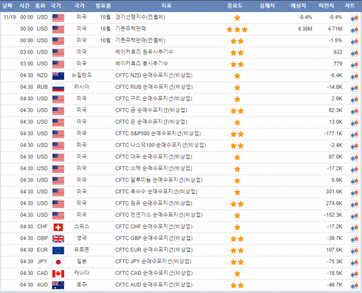The image size is (362, 293).
Task: Open the chart icon for CFTC 금 순매수포지션
Action: pyautogui.click(x=354, y=111)
